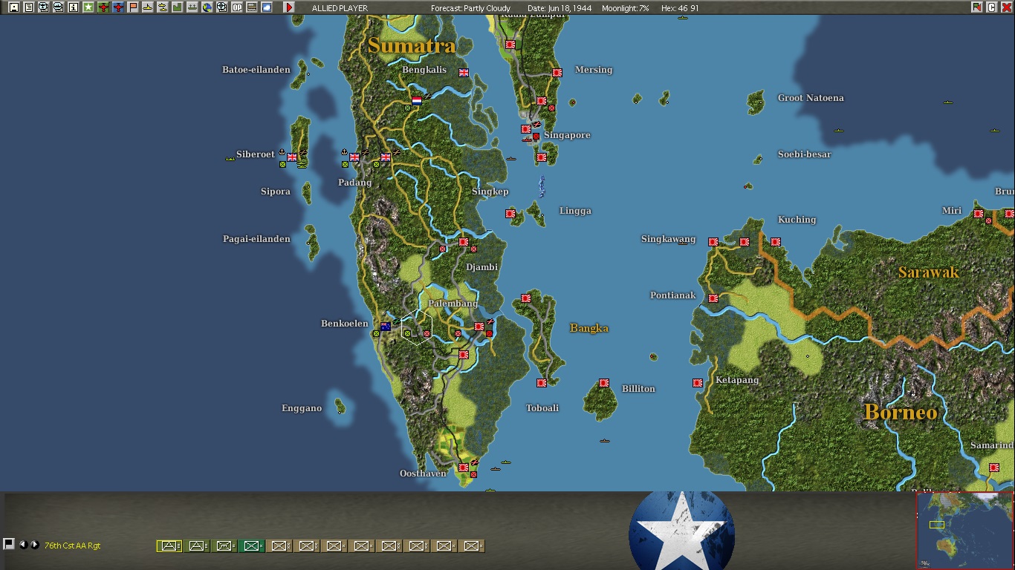Select the green star toolbar icon
Screen dimensions: 1015x570
pyautogui.click(x=88, y=7)
